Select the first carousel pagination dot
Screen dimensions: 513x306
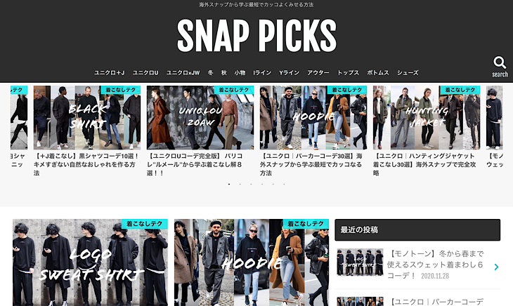click(229, 184)
